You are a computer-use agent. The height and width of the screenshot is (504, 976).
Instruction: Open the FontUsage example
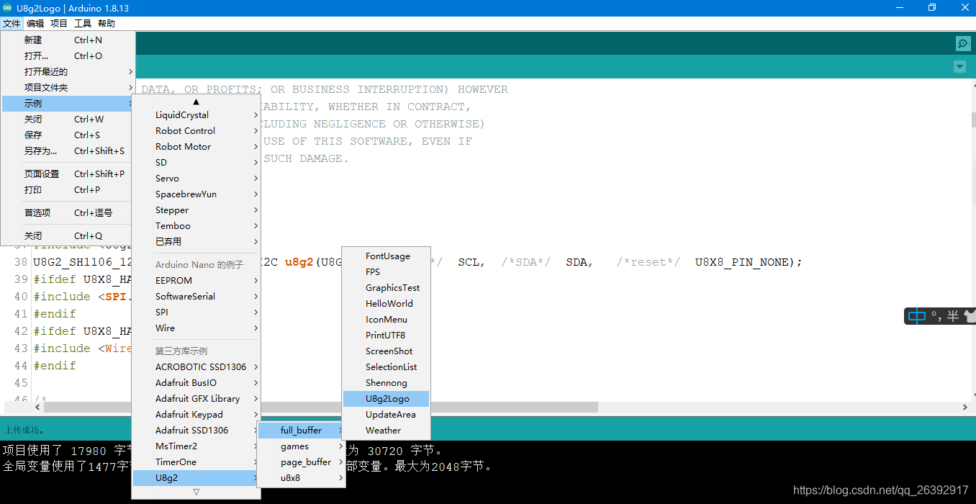click(386, 256)
